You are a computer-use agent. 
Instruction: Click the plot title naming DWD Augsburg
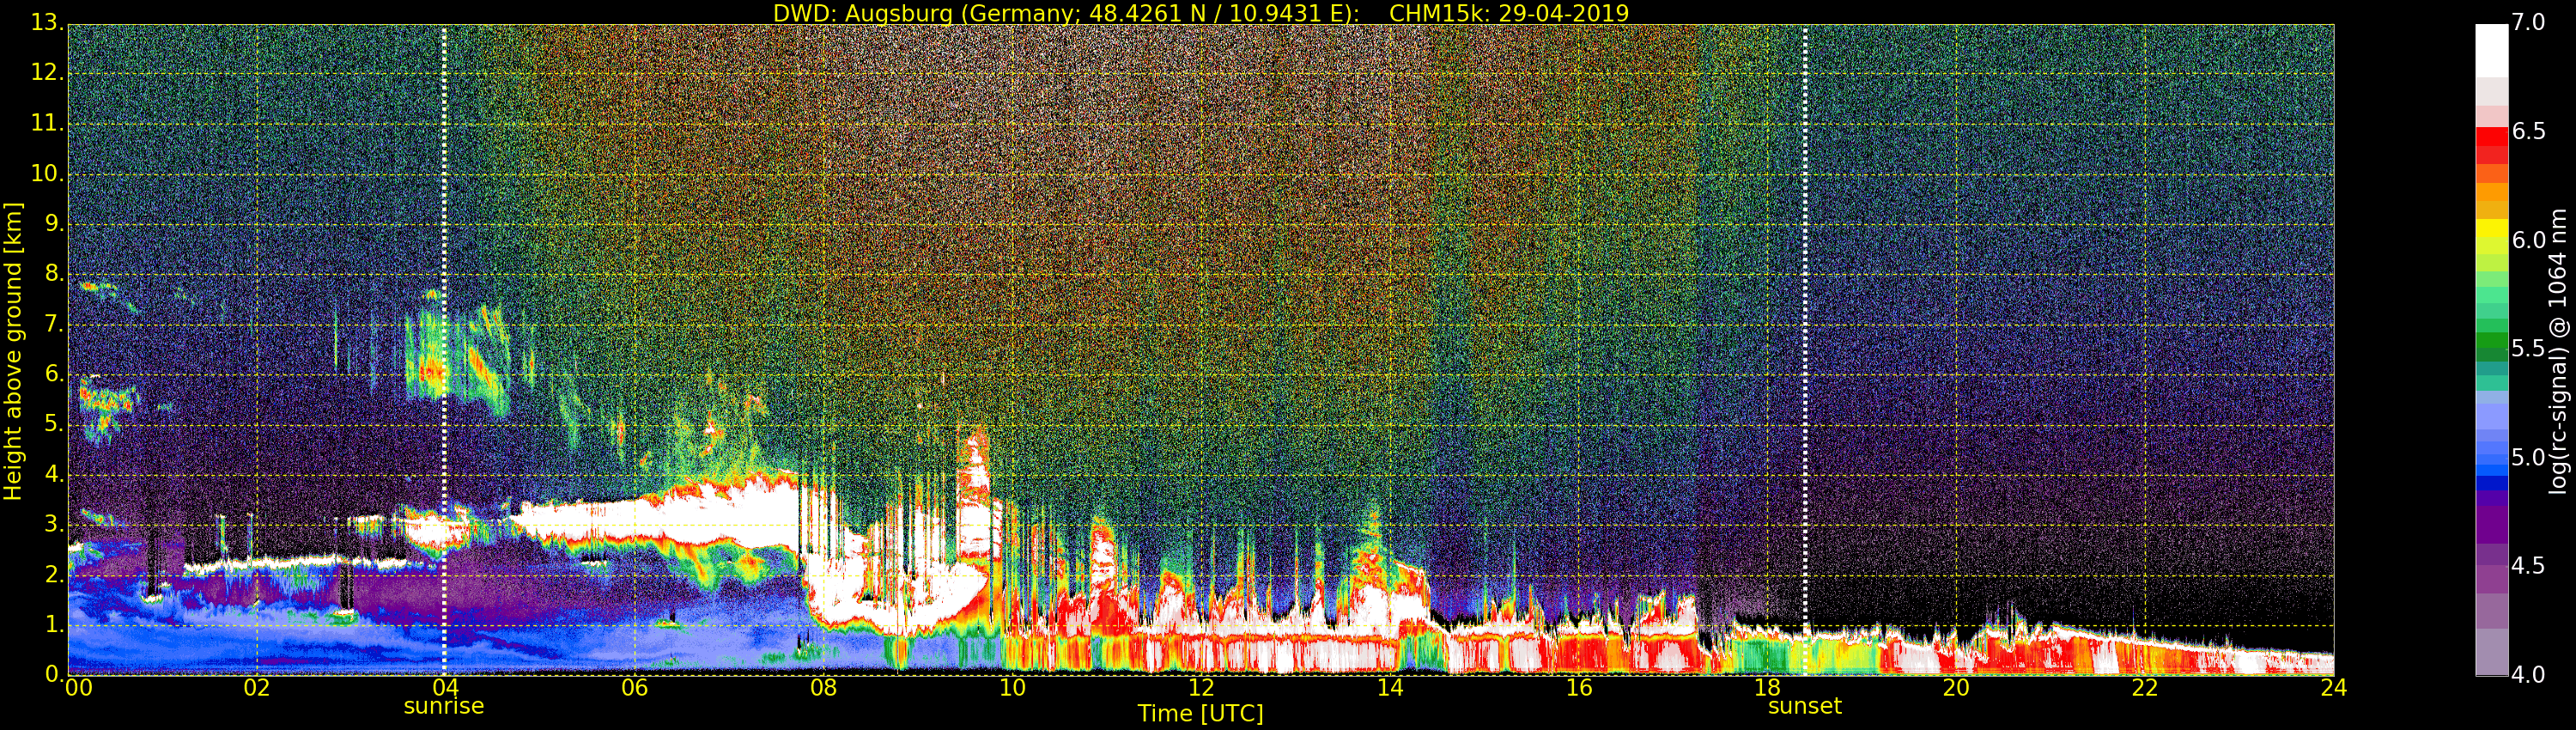[1200, 13]
